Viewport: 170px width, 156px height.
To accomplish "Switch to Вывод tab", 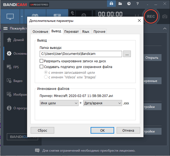I will (x=56, y=31).
